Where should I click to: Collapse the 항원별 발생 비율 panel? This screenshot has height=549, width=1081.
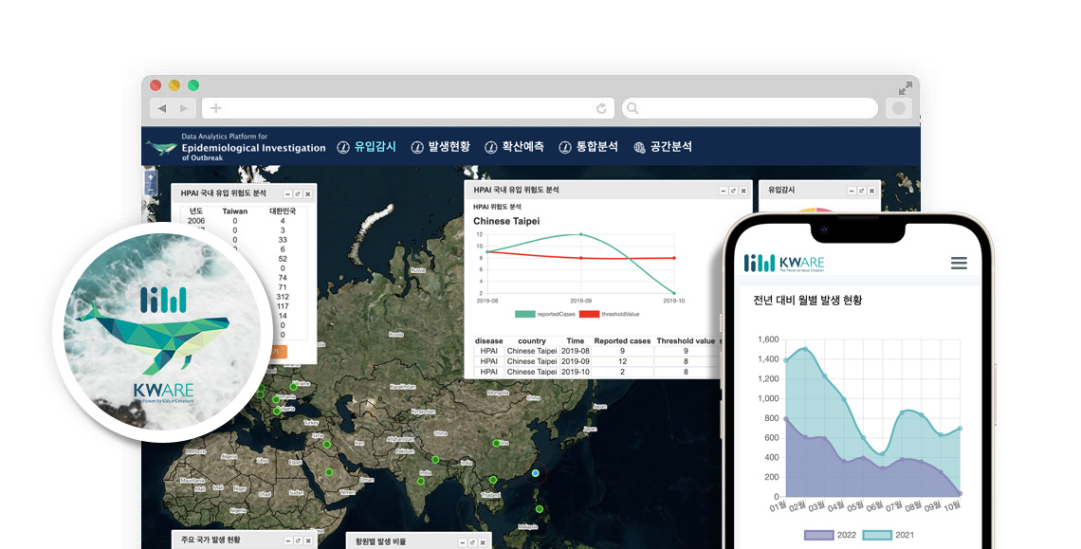point(461,540)
